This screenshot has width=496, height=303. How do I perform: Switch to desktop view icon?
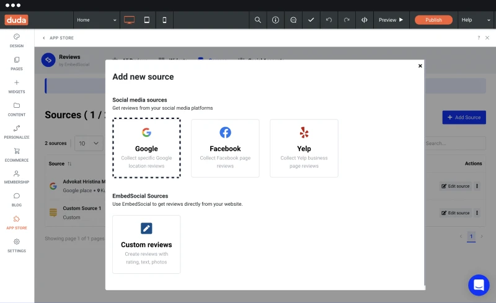(x=129, y=20)
